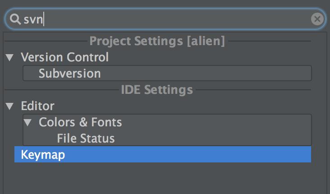Open the Subversion settings page
330x194 pixels.
point(69,73)
